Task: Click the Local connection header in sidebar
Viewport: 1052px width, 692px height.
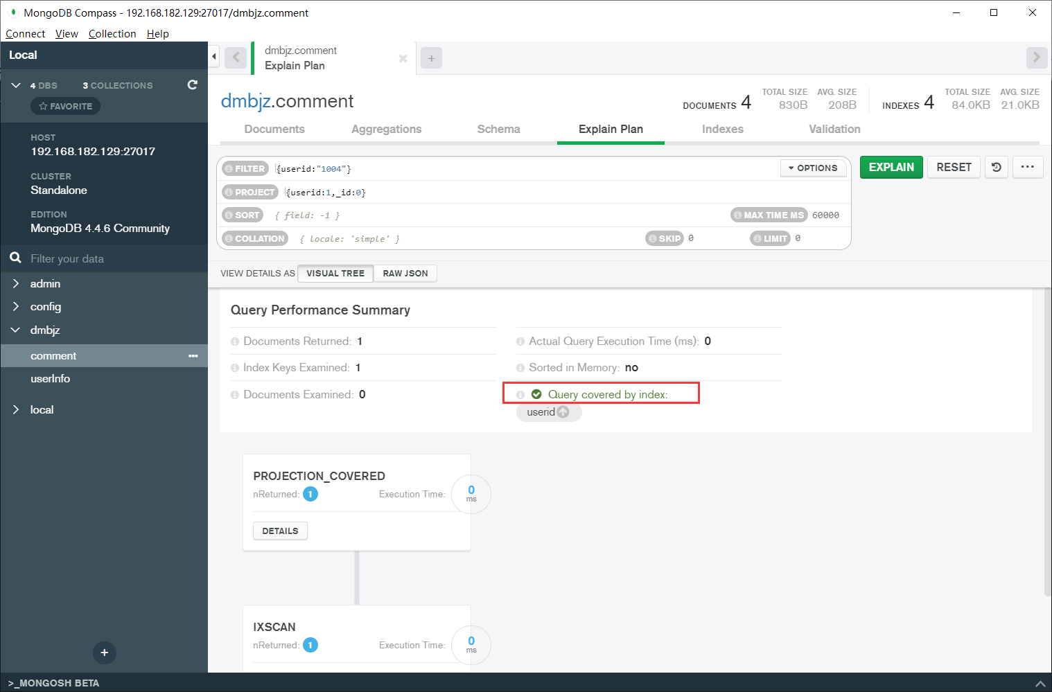Action: 104,55
